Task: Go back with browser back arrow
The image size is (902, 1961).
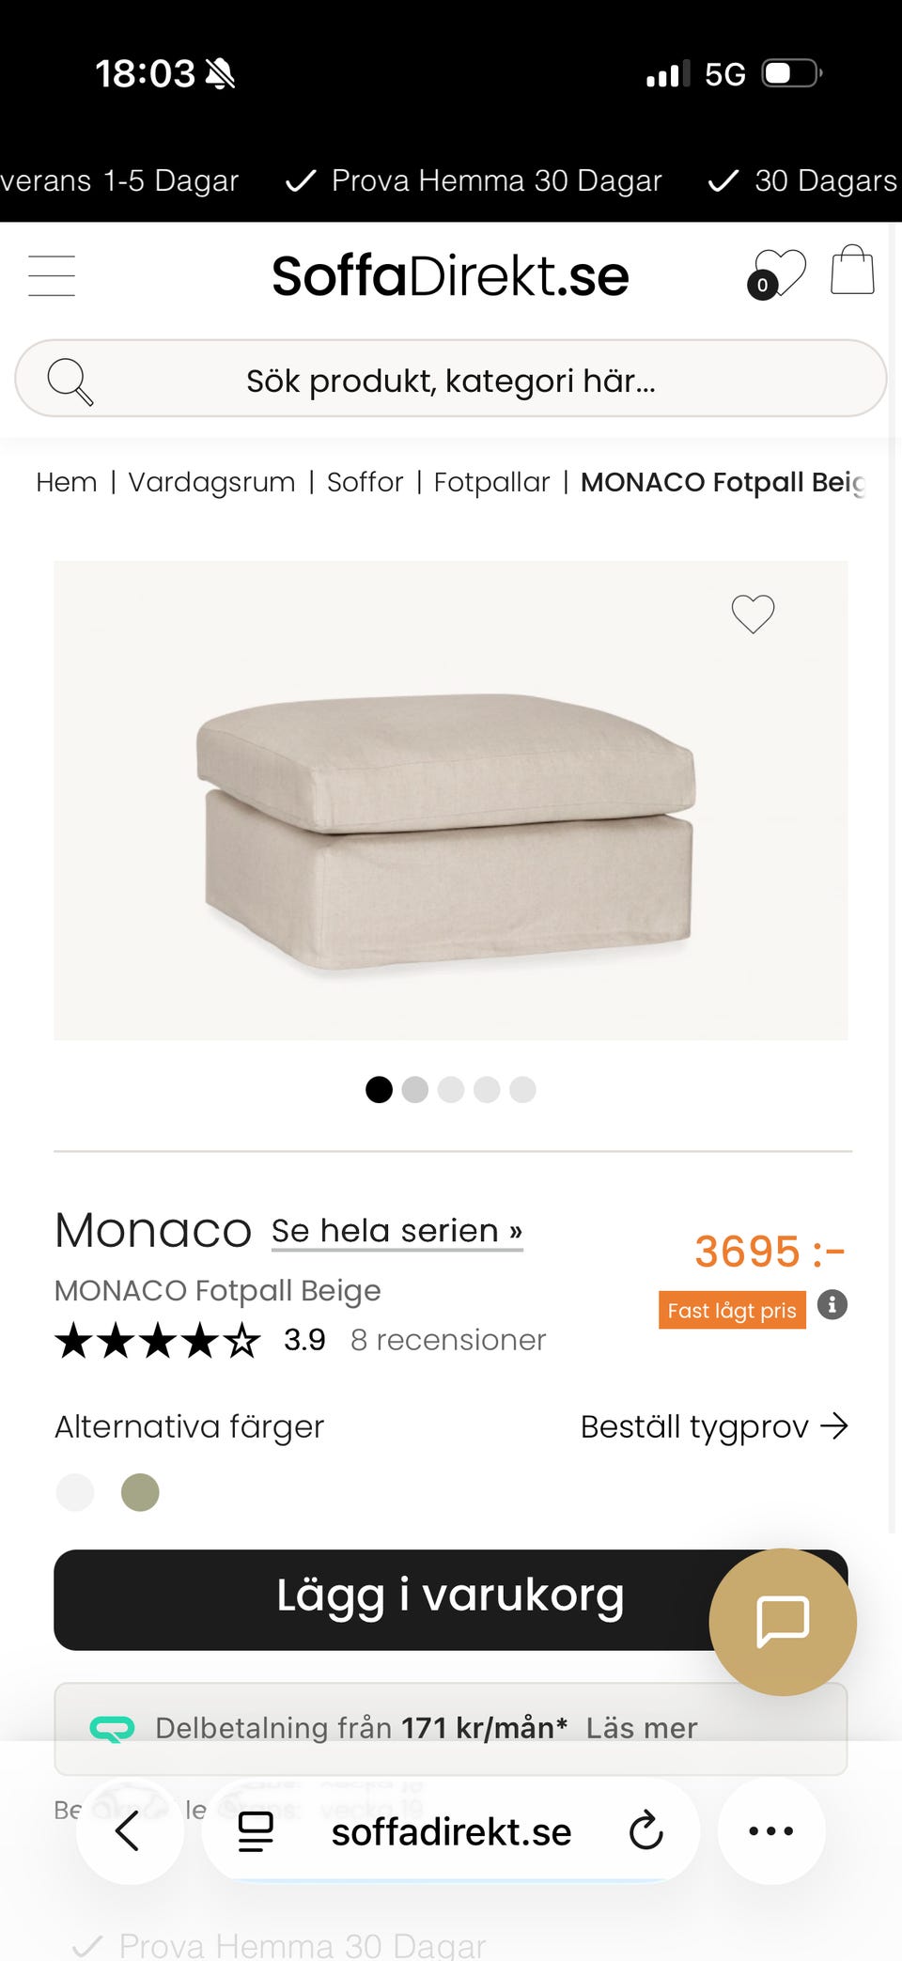Action: coord(129,1830)
